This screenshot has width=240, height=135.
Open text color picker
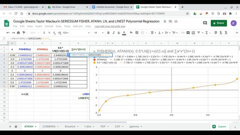[124, 33]
